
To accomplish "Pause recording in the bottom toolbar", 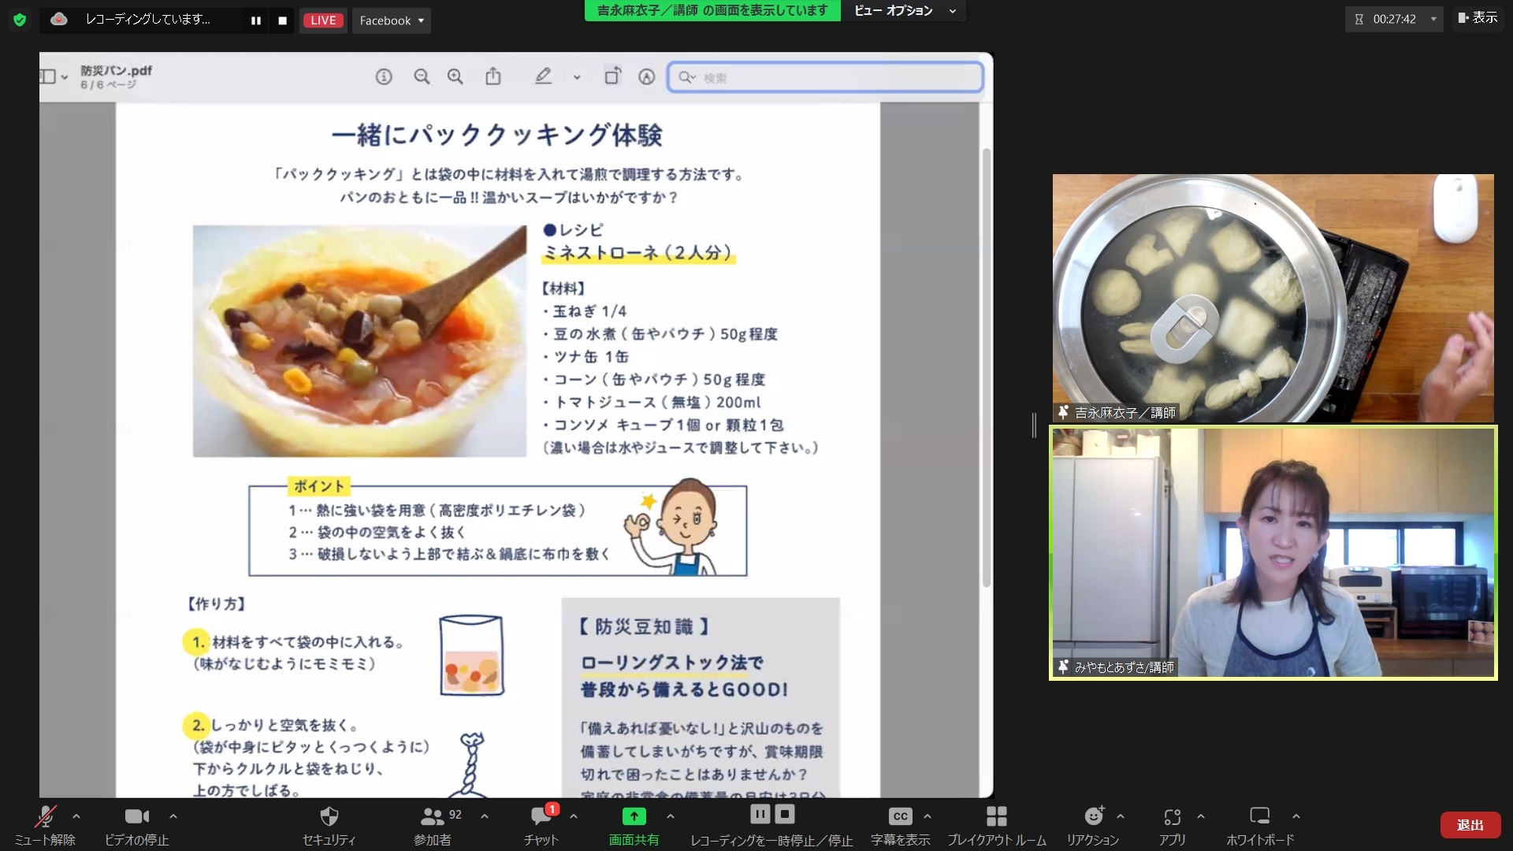I will coord(760,814).
